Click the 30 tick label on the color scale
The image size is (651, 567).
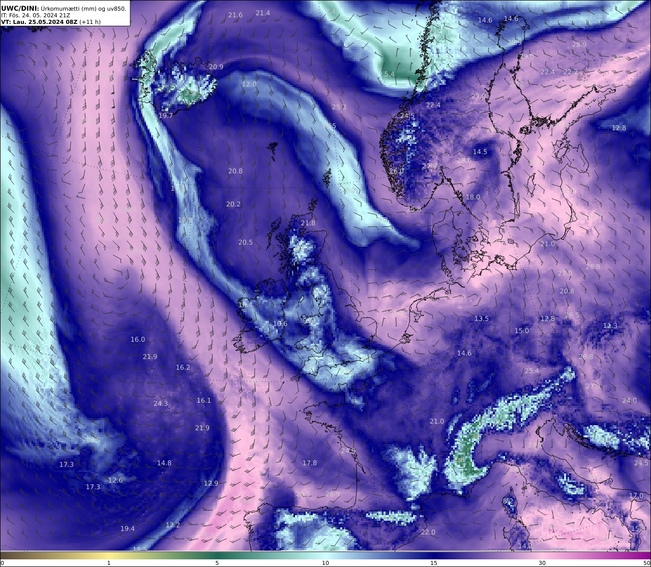coord(542,563)
